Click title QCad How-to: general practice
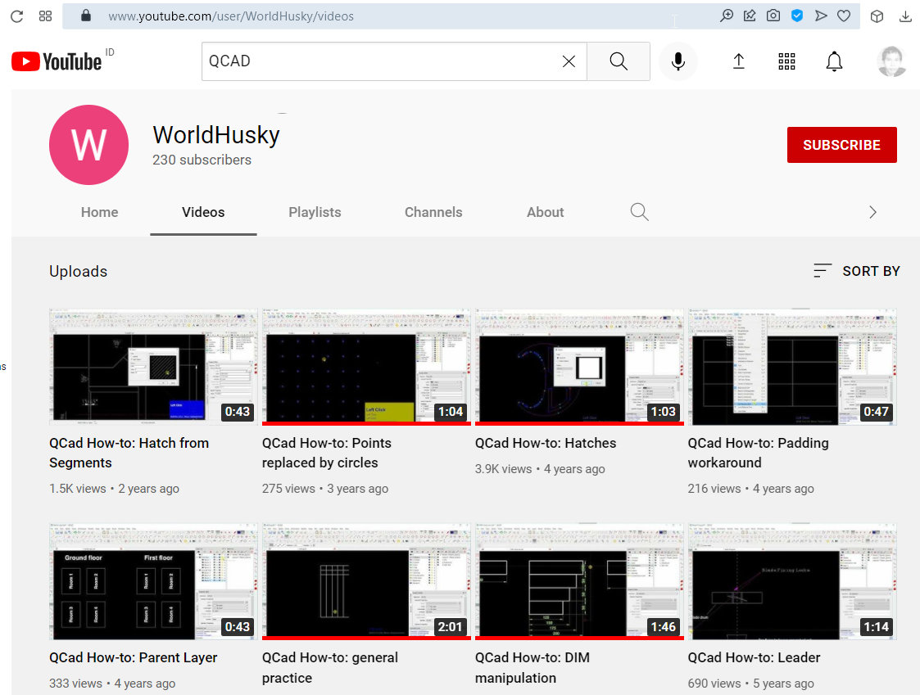The height and width of the screenshot is (695, 920). 330,667
